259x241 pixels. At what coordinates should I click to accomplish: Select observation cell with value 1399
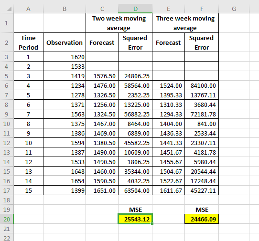point(65,190)
